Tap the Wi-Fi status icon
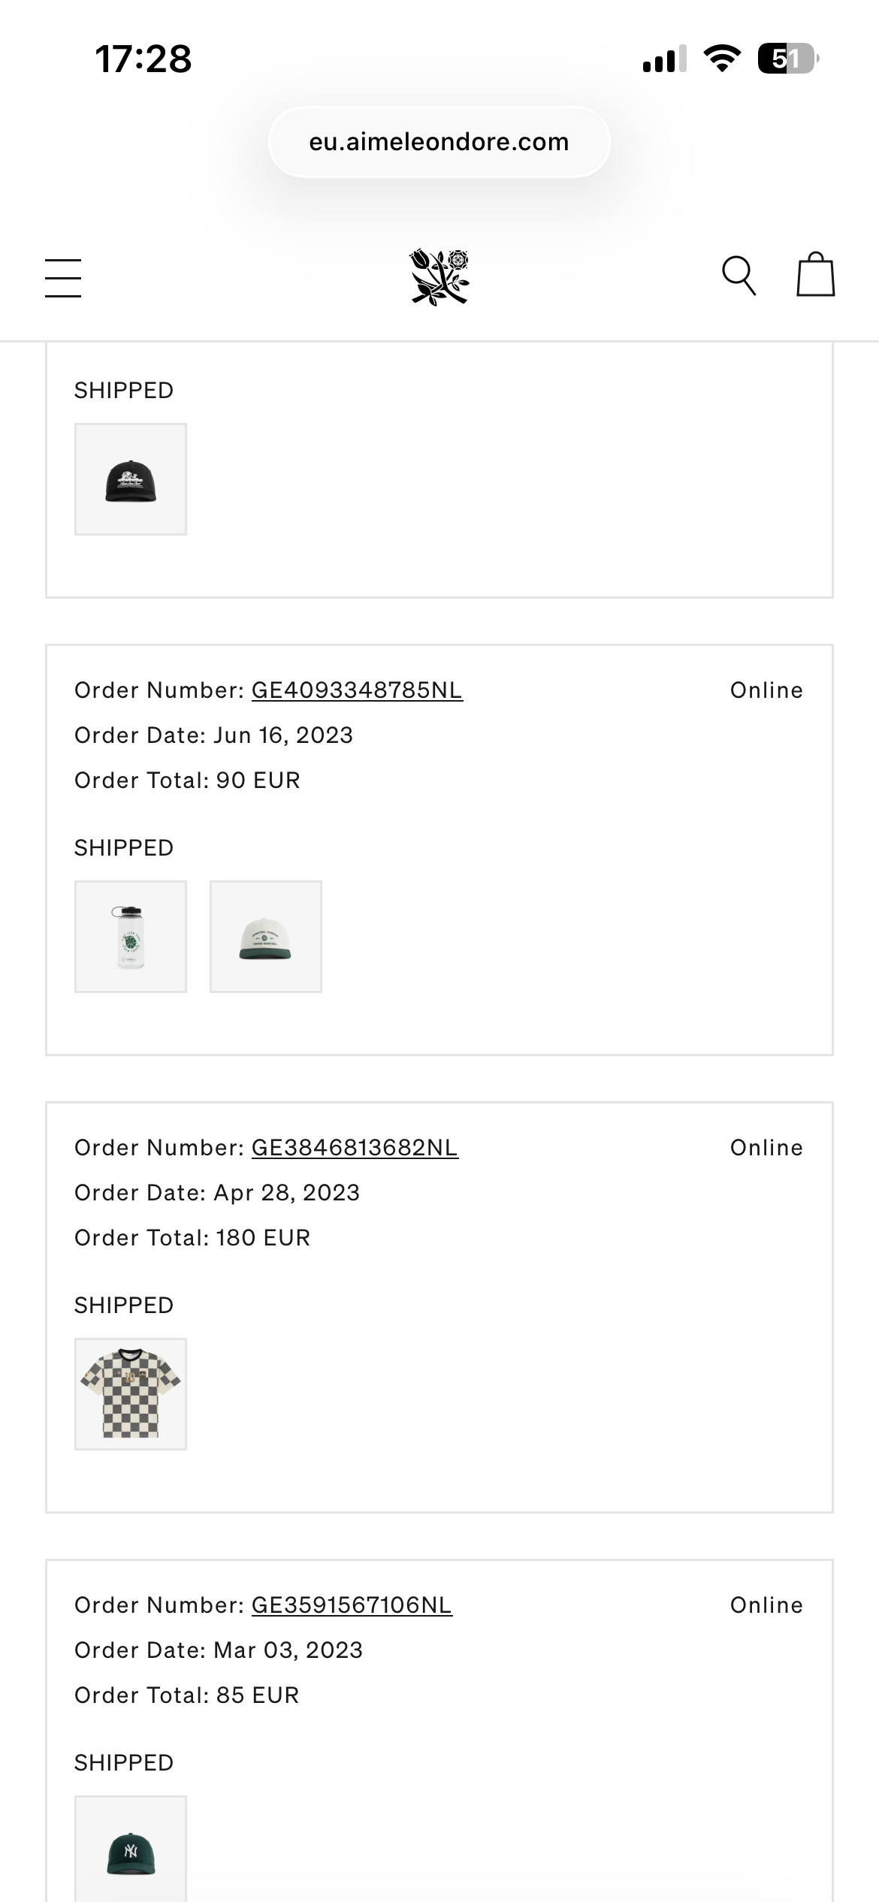 (x=722, y=59)
